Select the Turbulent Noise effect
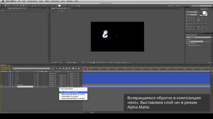This screenshot has width=213, height=119. [x=196, y=45]
